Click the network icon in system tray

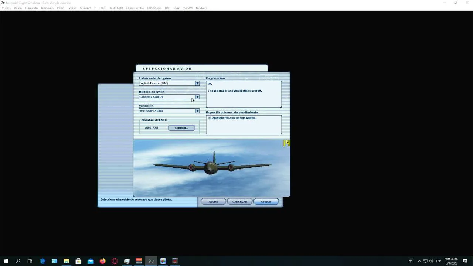[x=425, y=261]
